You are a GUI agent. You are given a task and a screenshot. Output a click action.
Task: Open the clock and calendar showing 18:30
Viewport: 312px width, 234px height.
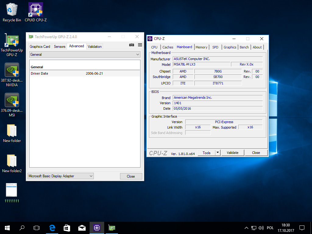click(x=286, y=228)
